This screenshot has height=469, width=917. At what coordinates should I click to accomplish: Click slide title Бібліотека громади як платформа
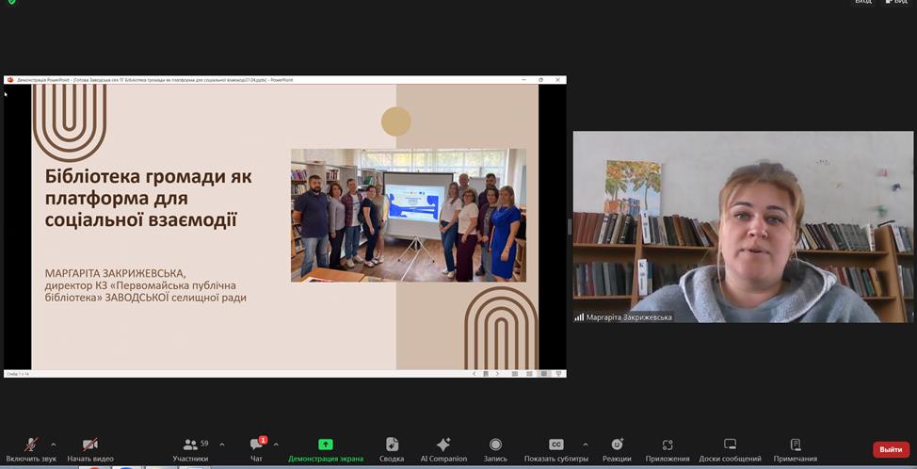pyautogui.click(x=149, y=199)
